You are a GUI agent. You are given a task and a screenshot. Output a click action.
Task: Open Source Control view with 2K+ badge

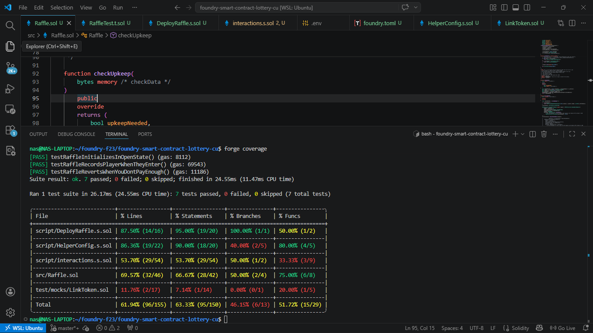(10, 68)
